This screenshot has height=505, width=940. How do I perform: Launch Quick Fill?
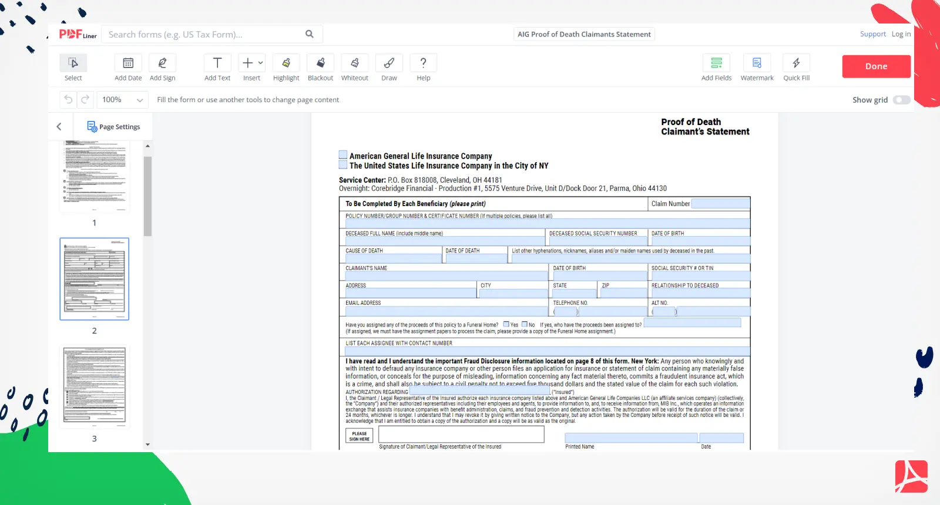point(797,68)
